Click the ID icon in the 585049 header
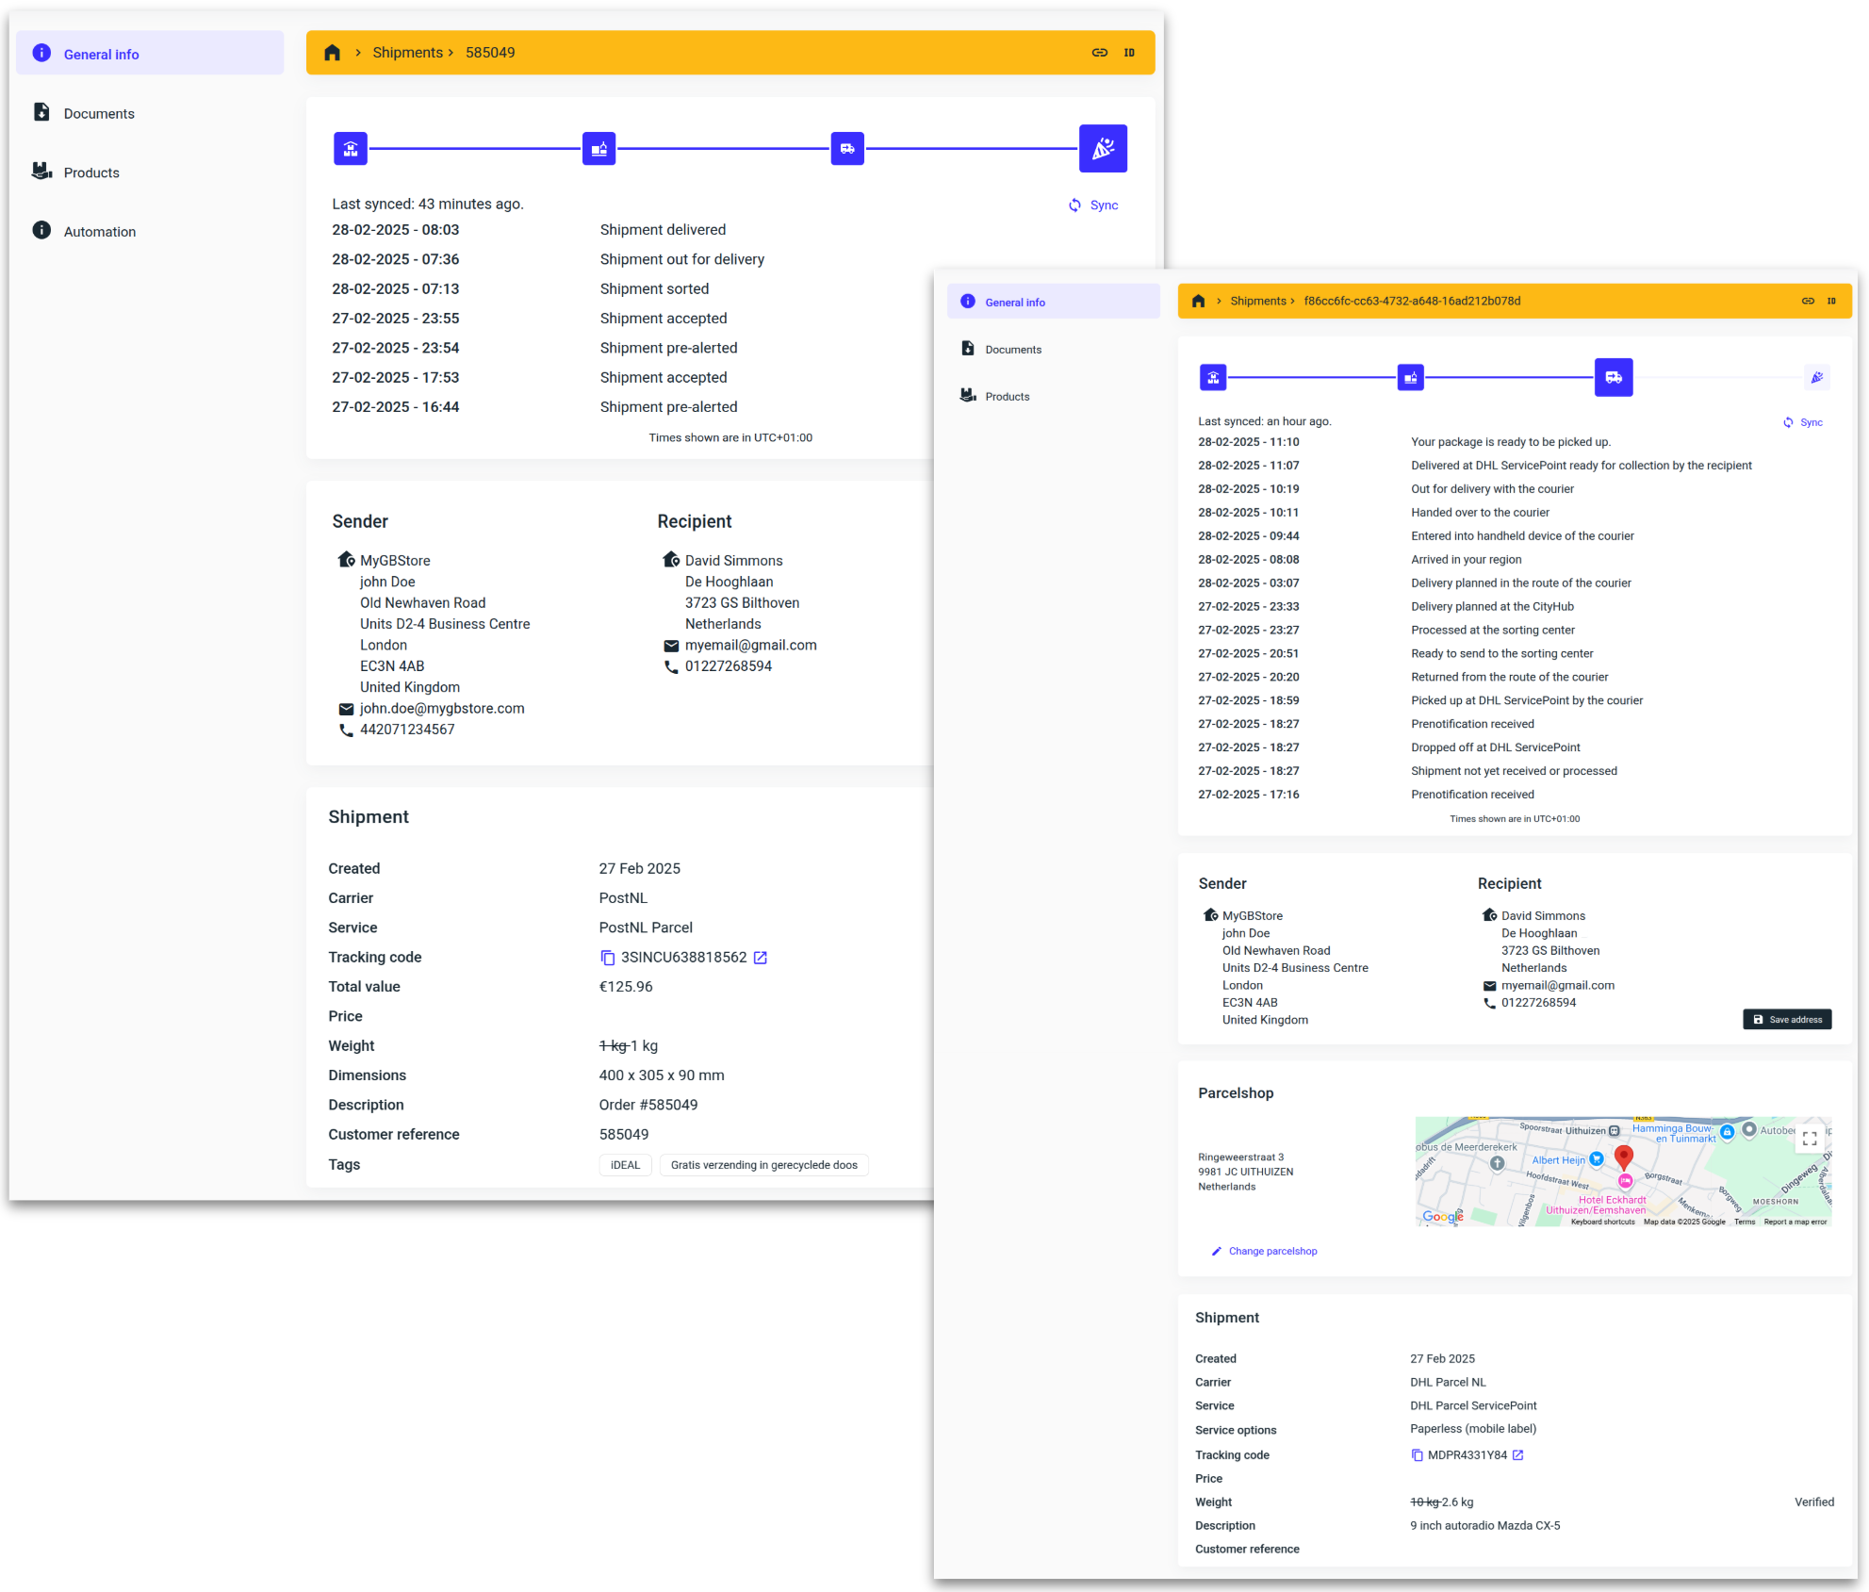1869x1592 pixels. 1129,53
